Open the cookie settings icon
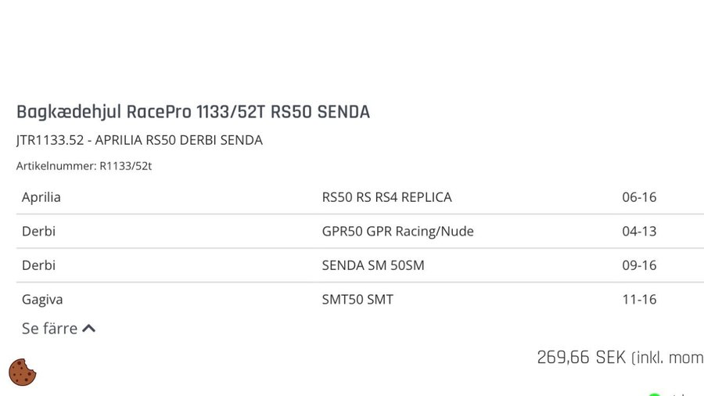 click(23, 373)
